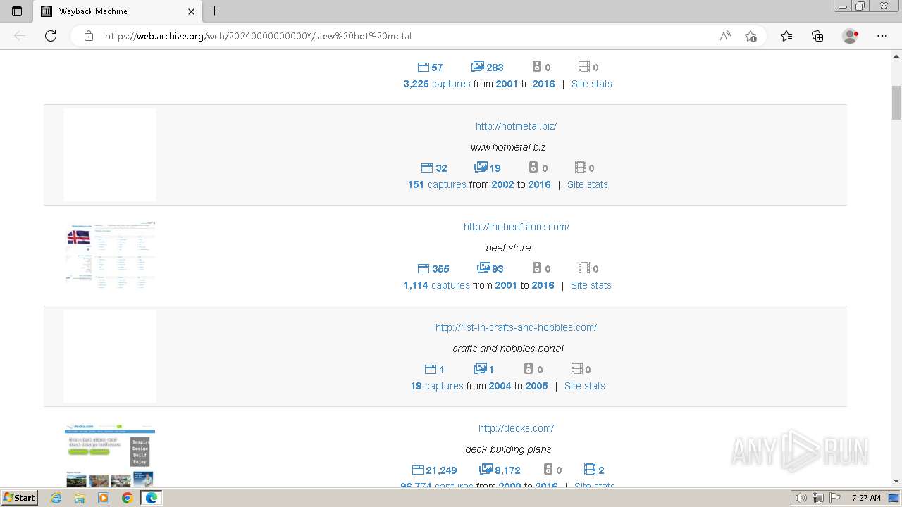The width and height of the screenshot is (902, 507).
Task: Add this page to favorites via star-plus icon
Action: [x=750, y=36]
